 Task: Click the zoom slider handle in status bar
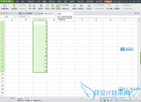point(131,101)
